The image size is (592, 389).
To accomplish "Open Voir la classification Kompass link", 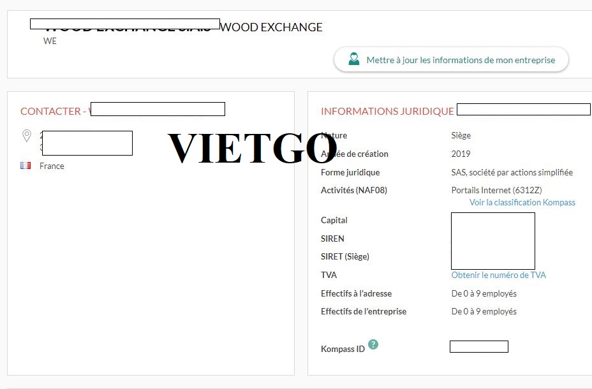I will click(522, 202).
